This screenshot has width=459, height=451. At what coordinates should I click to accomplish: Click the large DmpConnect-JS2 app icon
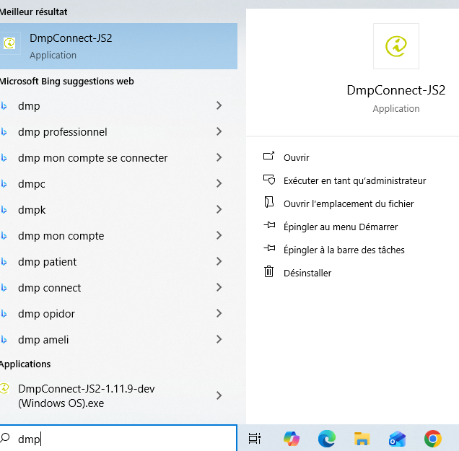click(395, 46)
